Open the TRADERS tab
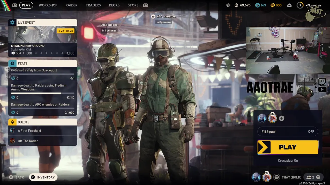Image resolution: width=330 pixels, height=185 pixels. click(x=93, y=5)
